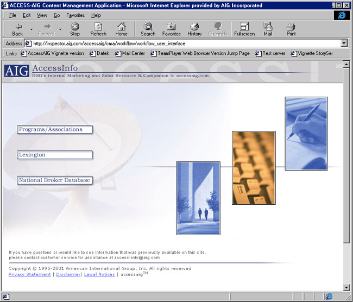
Task: Go to the Home page icon
Action: [x=121, y=29]
